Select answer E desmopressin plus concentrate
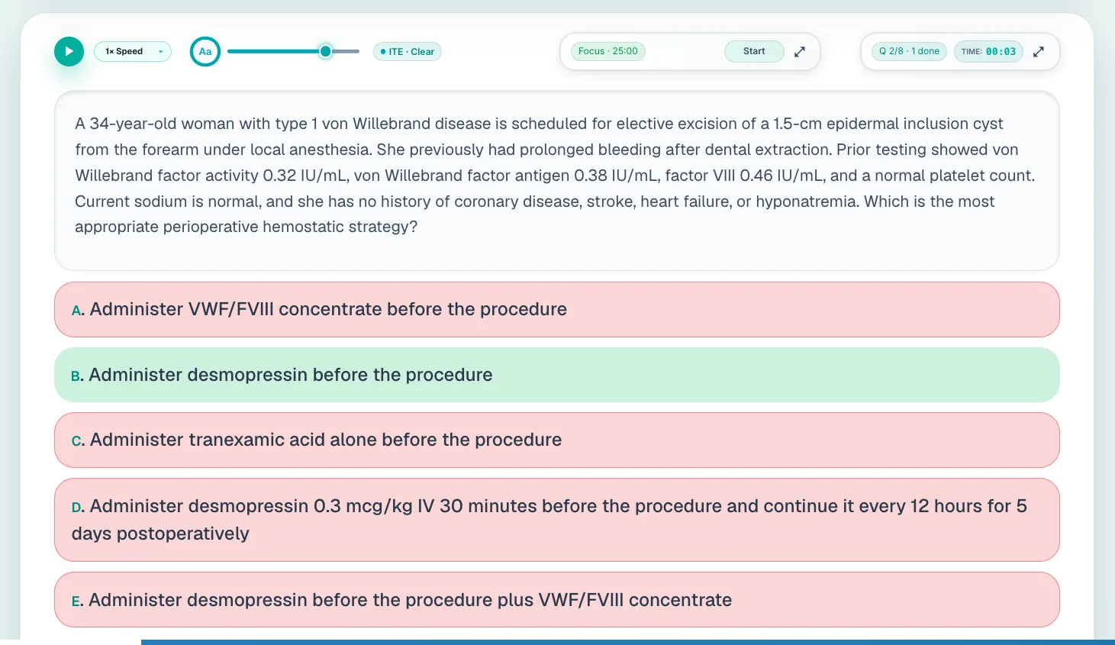 pos(557,600)
